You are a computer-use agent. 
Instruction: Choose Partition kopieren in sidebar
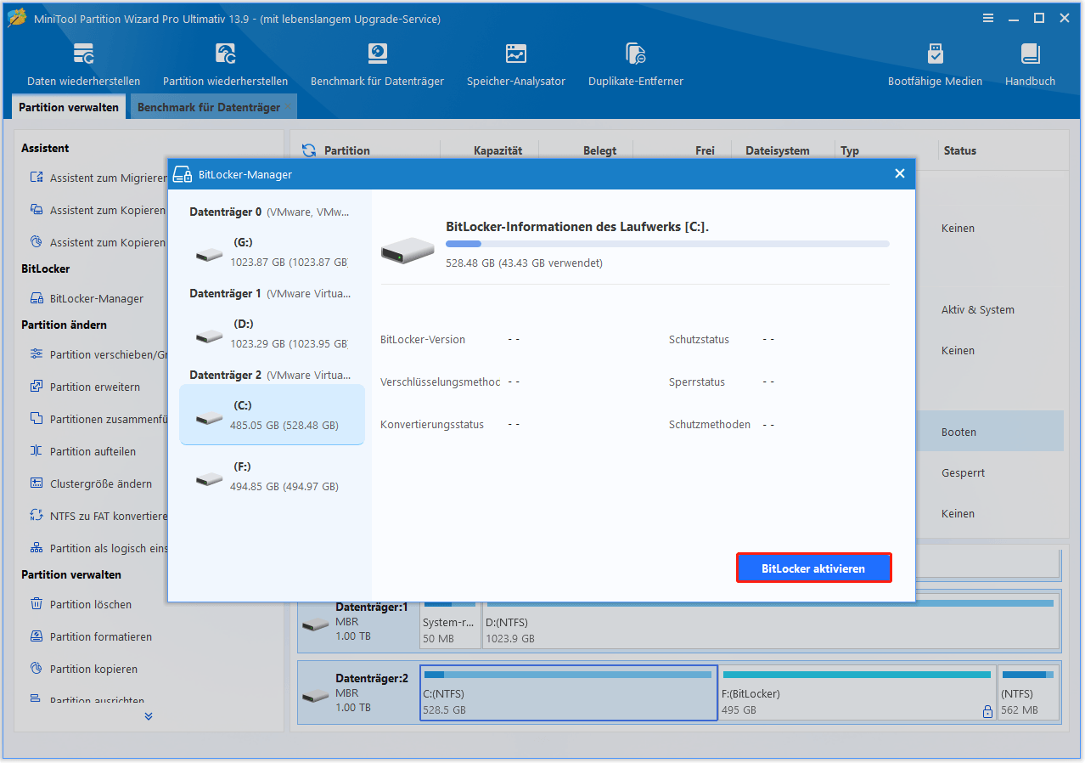pos(83,669)
